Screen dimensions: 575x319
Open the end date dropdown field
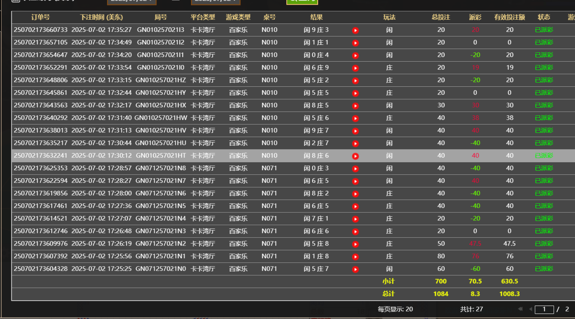(x=216, y=2)
